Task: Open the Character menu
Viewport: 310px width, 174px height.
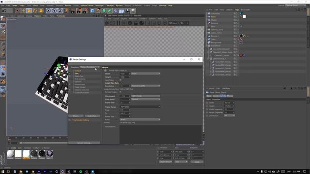Action: pyautogui.click(x=109, y=5)
